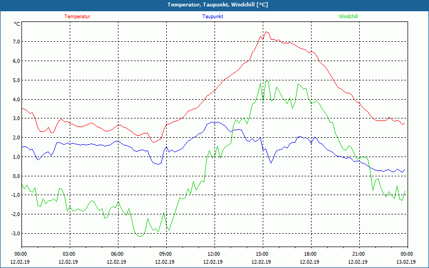Click the 13.02.19 date label

click(406, 262)
